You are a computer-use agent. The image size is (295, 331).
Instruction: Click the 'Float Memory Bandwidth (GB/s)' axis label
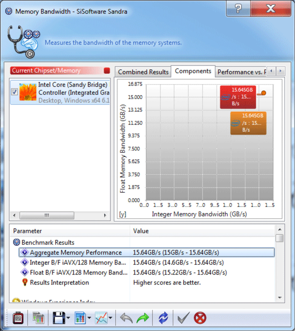click(x=123, y=149)
